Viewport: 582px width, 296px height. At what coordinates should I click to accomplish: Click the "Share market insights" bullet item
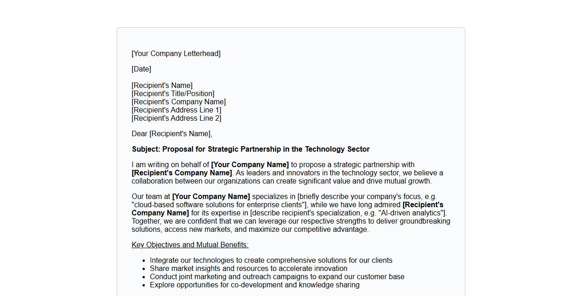[x=248, y=269]
